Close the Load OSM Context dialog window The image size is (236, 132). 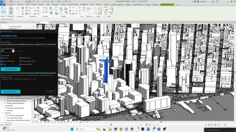tap(56, 31)
